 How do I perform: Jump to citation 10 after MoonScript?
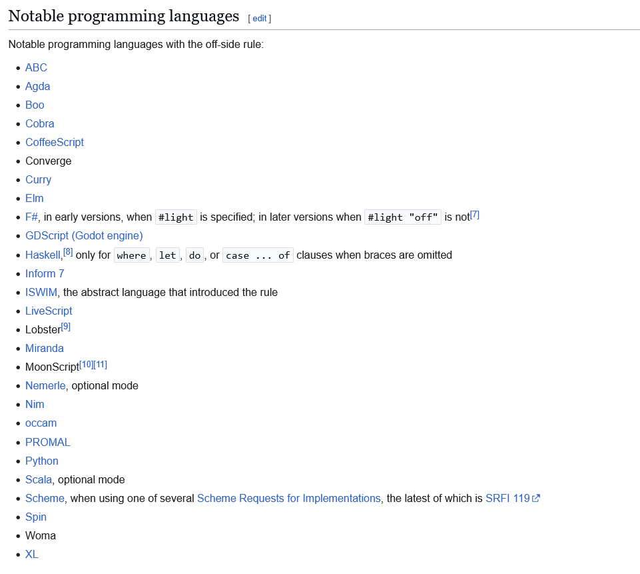(86, 365)
